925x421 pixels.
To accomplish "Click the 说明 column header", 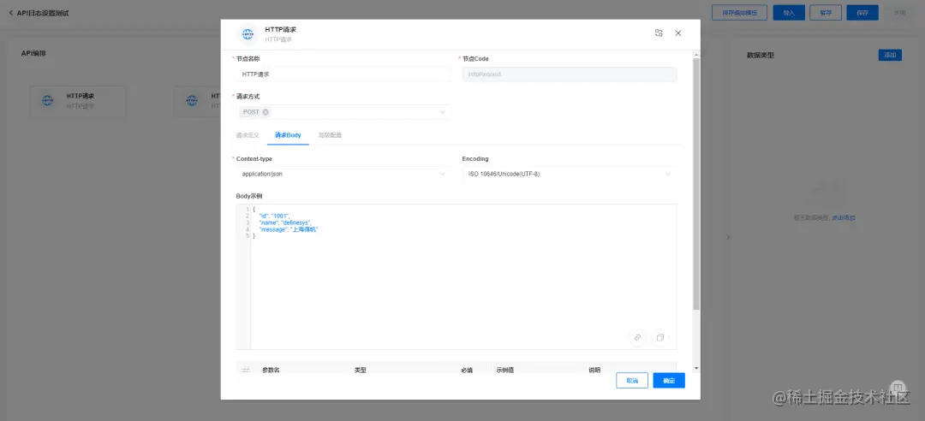I will [594, 371].
